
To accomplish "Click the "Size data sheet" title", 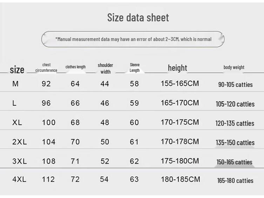I will coord(138,18).
